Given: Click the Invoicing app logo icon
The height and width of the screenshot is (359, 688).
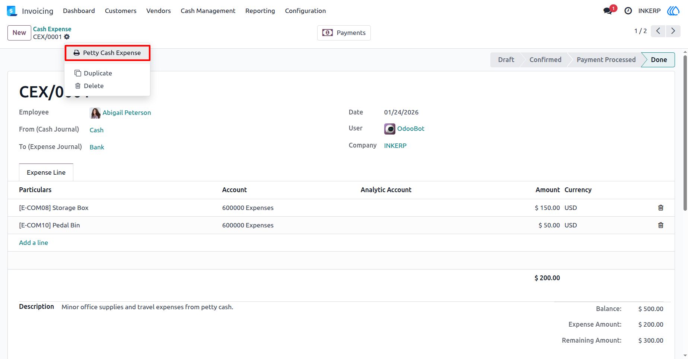Looking at the screenshot, I should click(x=12, y=11).
